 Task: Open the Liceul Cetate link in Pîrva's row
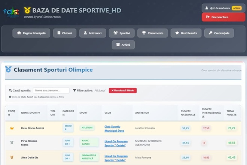pos(116,143)
